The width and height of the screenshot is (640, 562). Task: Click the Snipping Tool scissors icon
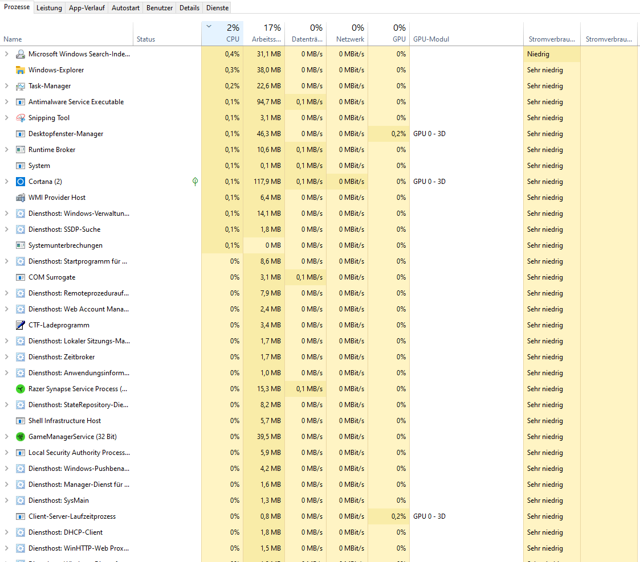pyautogui.click(x=21, y=117)
